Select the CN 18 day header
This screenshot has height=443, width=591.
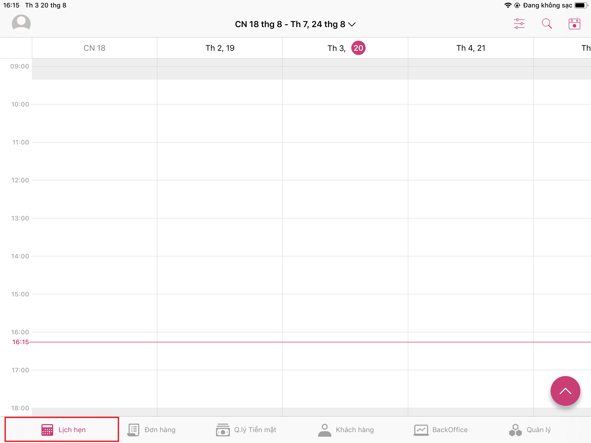pyautogui.click(x=94, y=48)
